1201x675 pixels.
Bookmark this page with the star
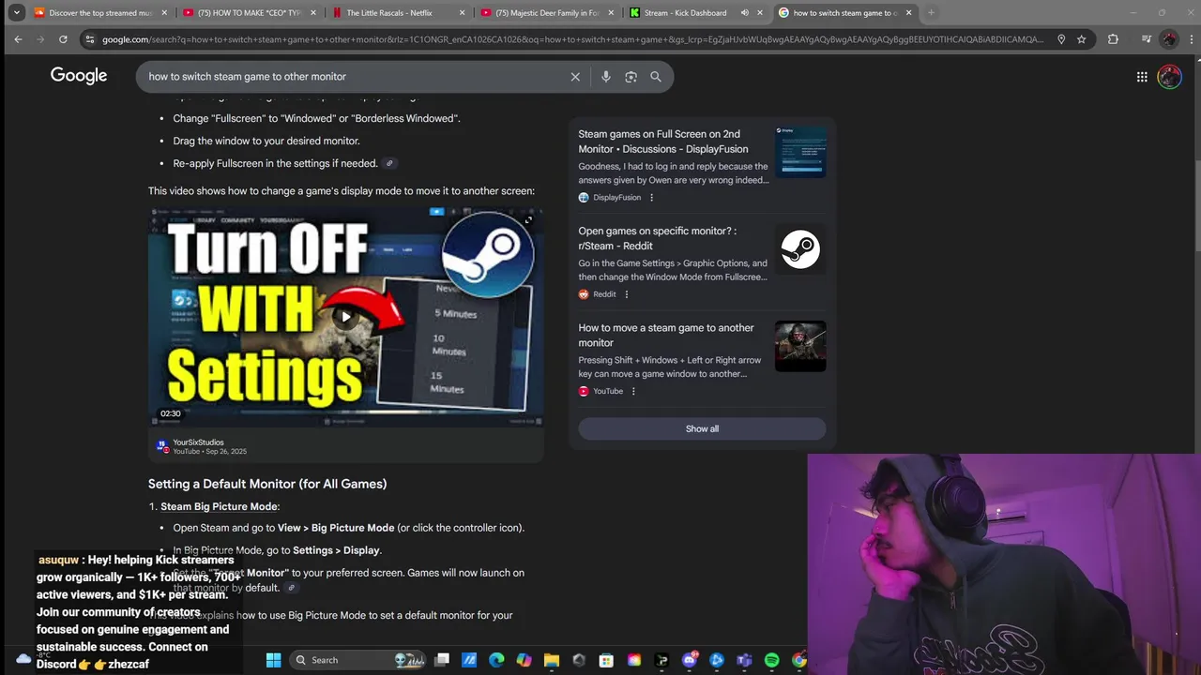[1082, 39]
